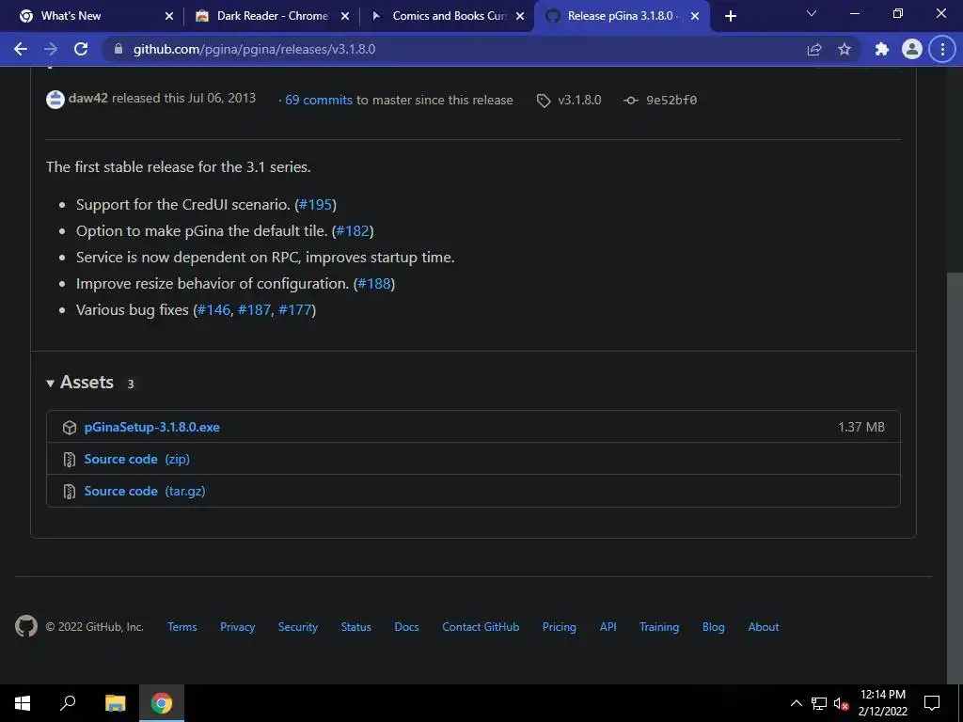Close the Release pGina tab
Image resolution: width=963 pixels, height=722 pixels.
click(x=695, y=17)
